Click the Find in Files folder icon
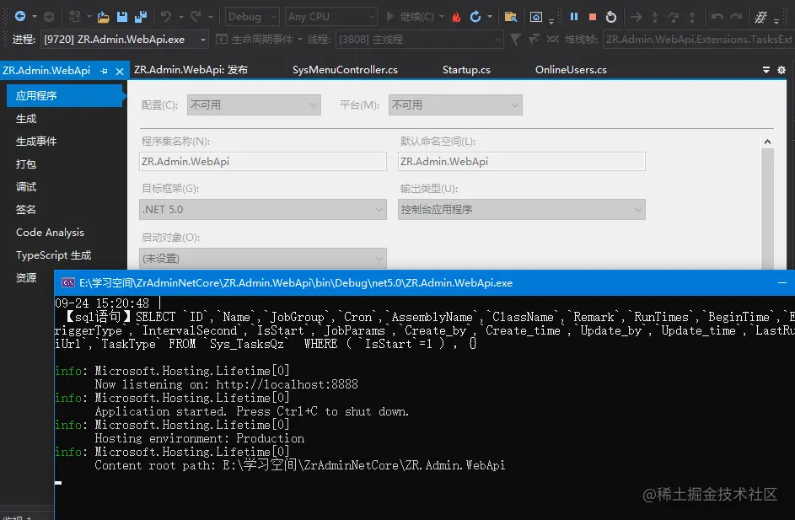The image size is (795, 520). pos(511,17)
